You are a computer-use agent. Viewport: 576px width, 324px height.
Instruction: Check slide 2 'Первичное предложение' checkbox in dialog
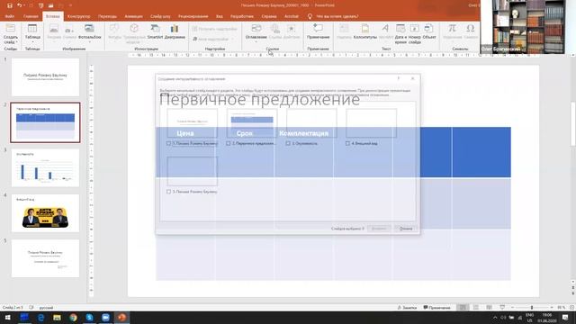[x=228, y=144]
